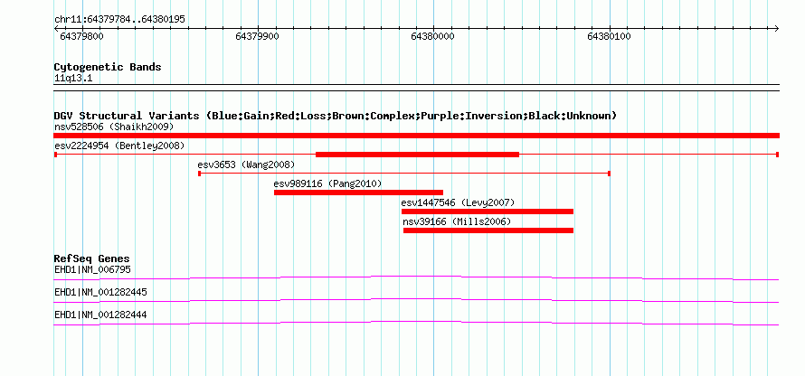Click the Cytogenetic Bands track title
Screen dimensions: 805x376
pos(108,67)
